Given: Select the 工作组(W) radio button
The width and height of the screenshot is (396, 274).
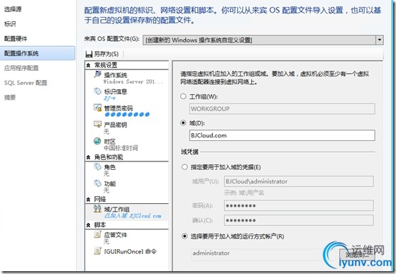Looking at the screenshot, I should pyautogui.click(x=183, y=96).
